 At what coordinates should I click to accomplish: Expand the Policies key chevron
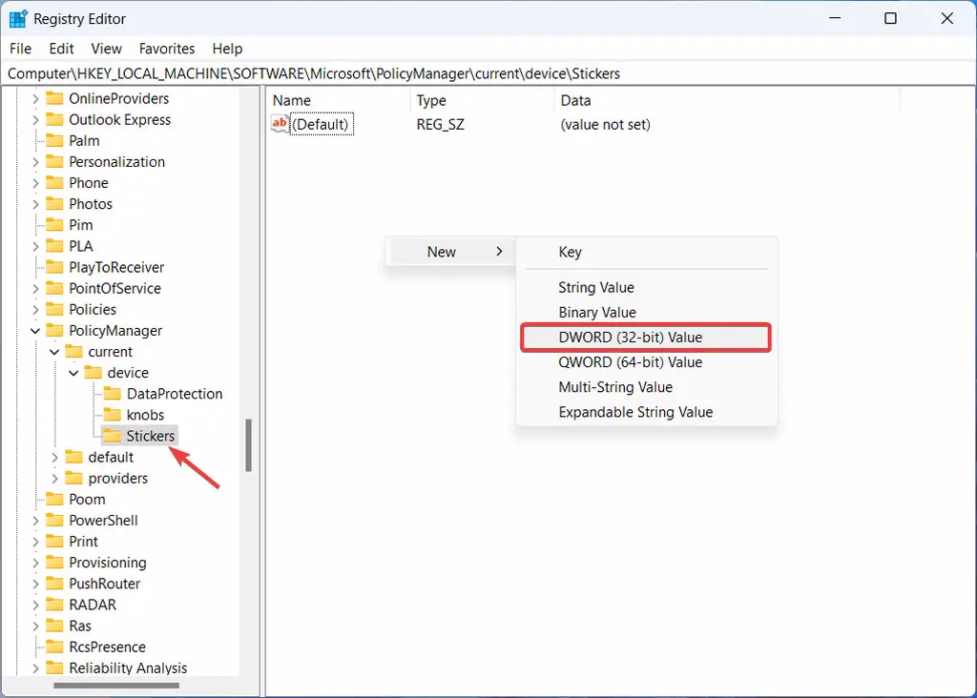(35, 310)
